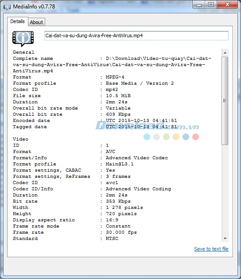This screenshot has width=241, height=279.
Task: Click the '16:9' aspect ratio value
Action: (112, 220)
